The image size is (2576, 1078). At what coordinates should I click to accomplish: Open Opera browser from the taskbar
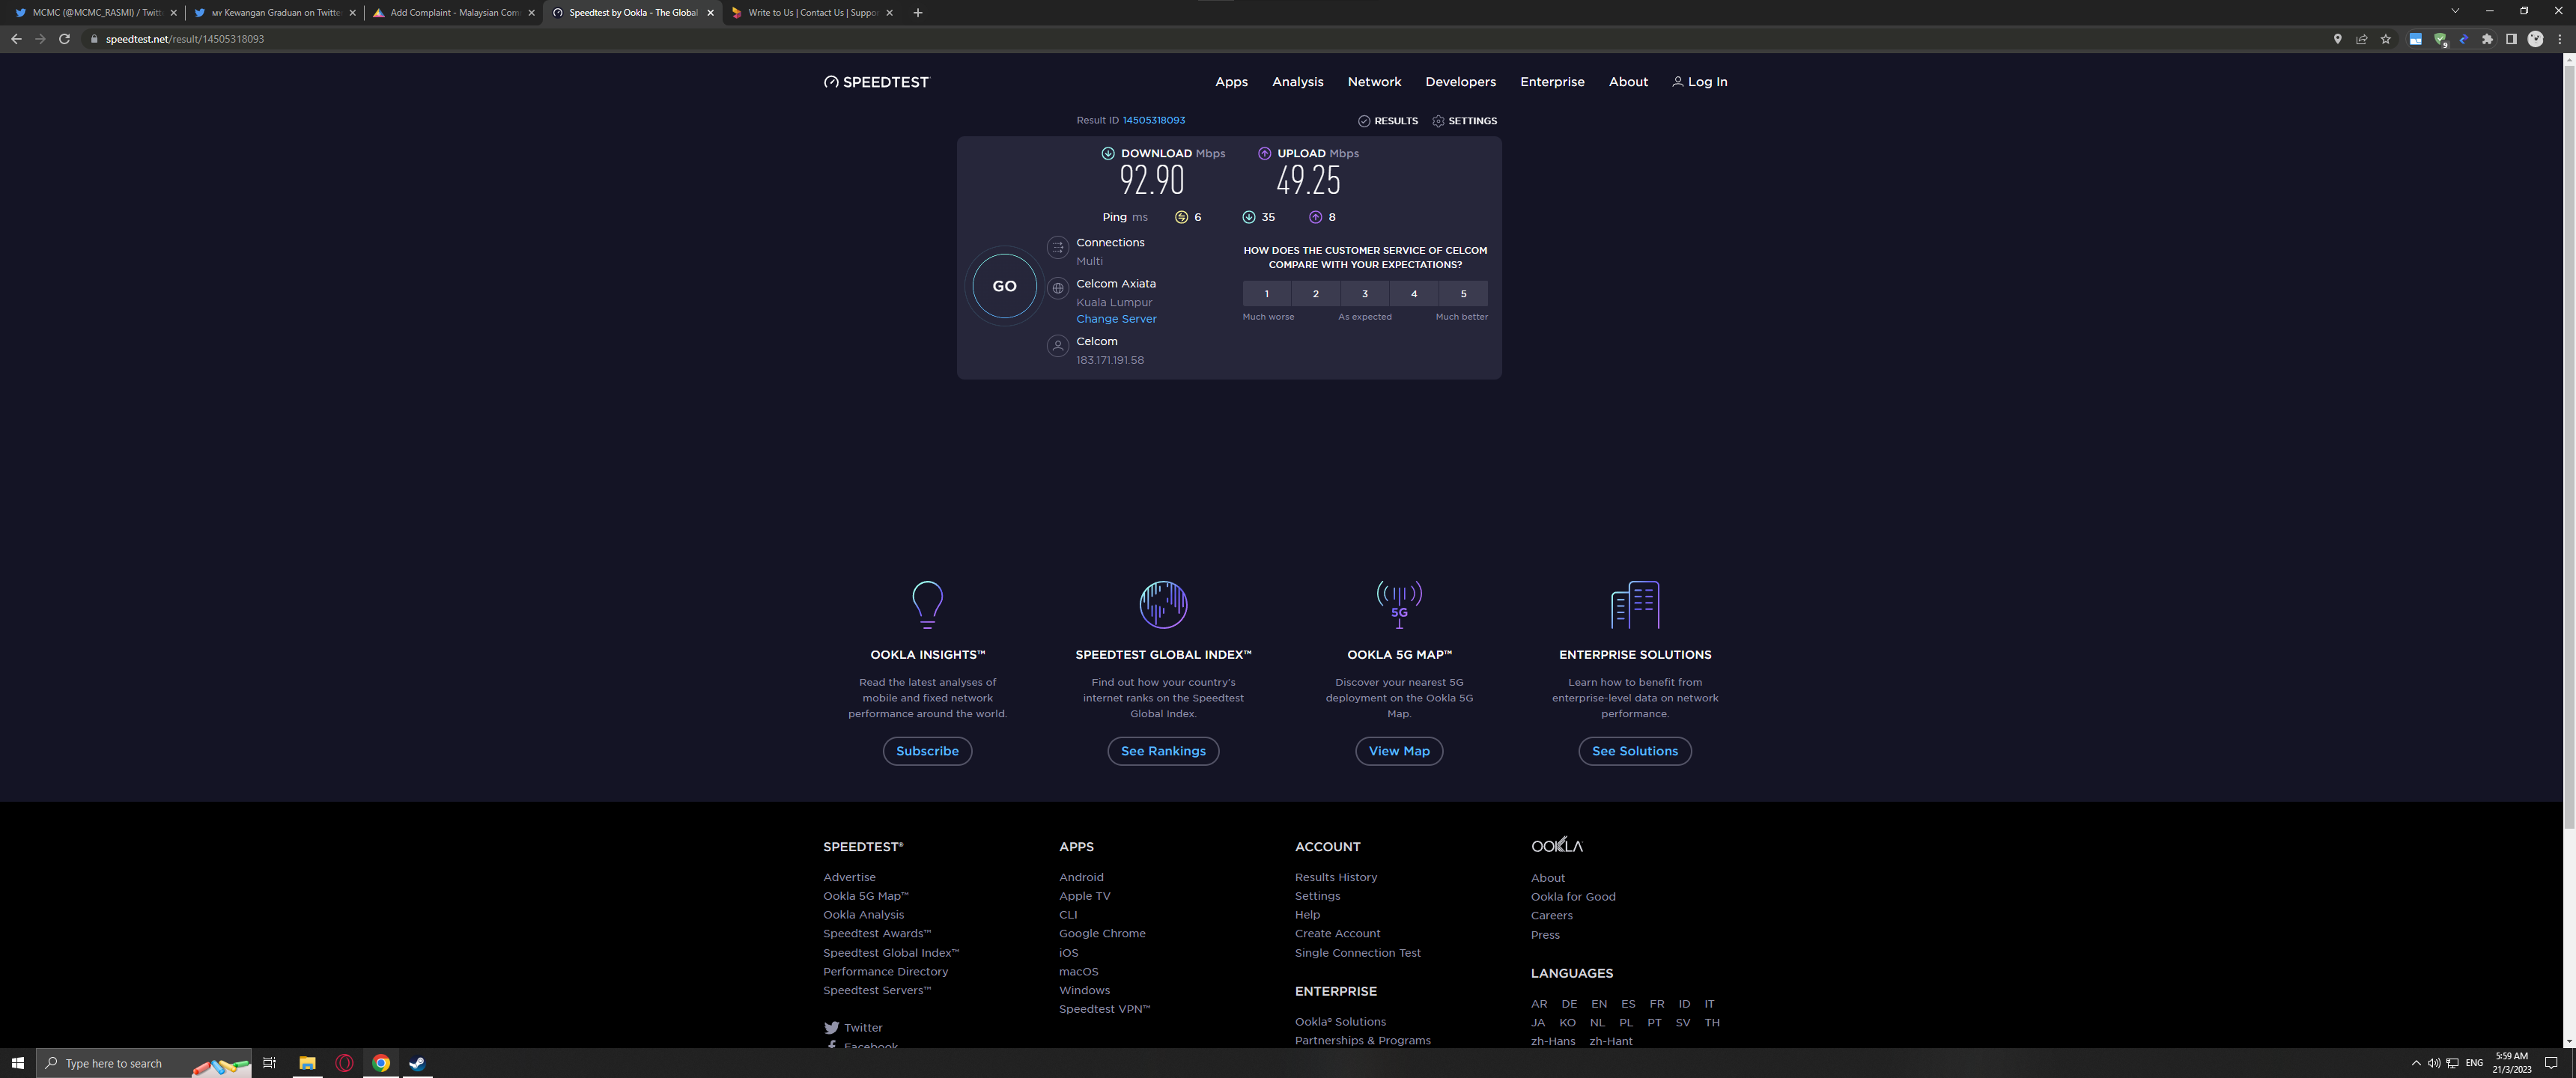344,1063
